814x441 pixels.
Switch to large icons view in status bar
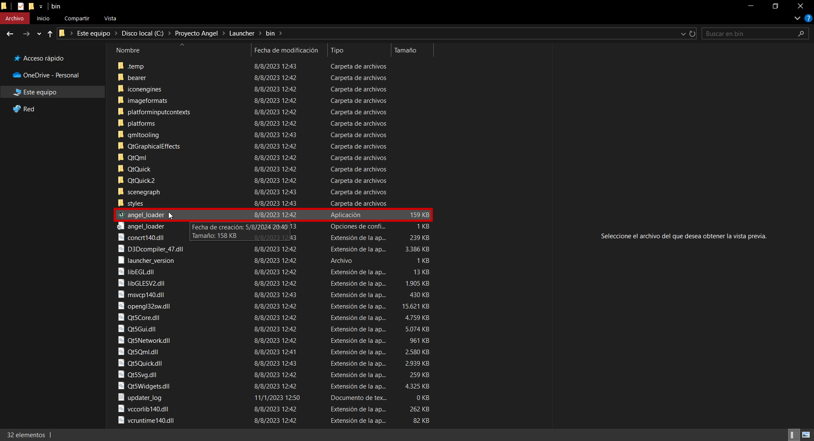tap(806, 435)
